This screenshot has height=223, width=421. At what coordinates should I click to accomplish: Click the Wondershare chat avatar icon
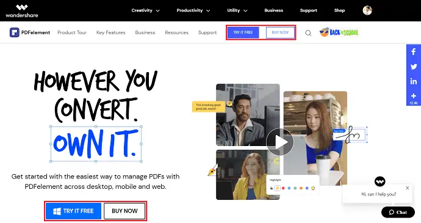(380, 181)
